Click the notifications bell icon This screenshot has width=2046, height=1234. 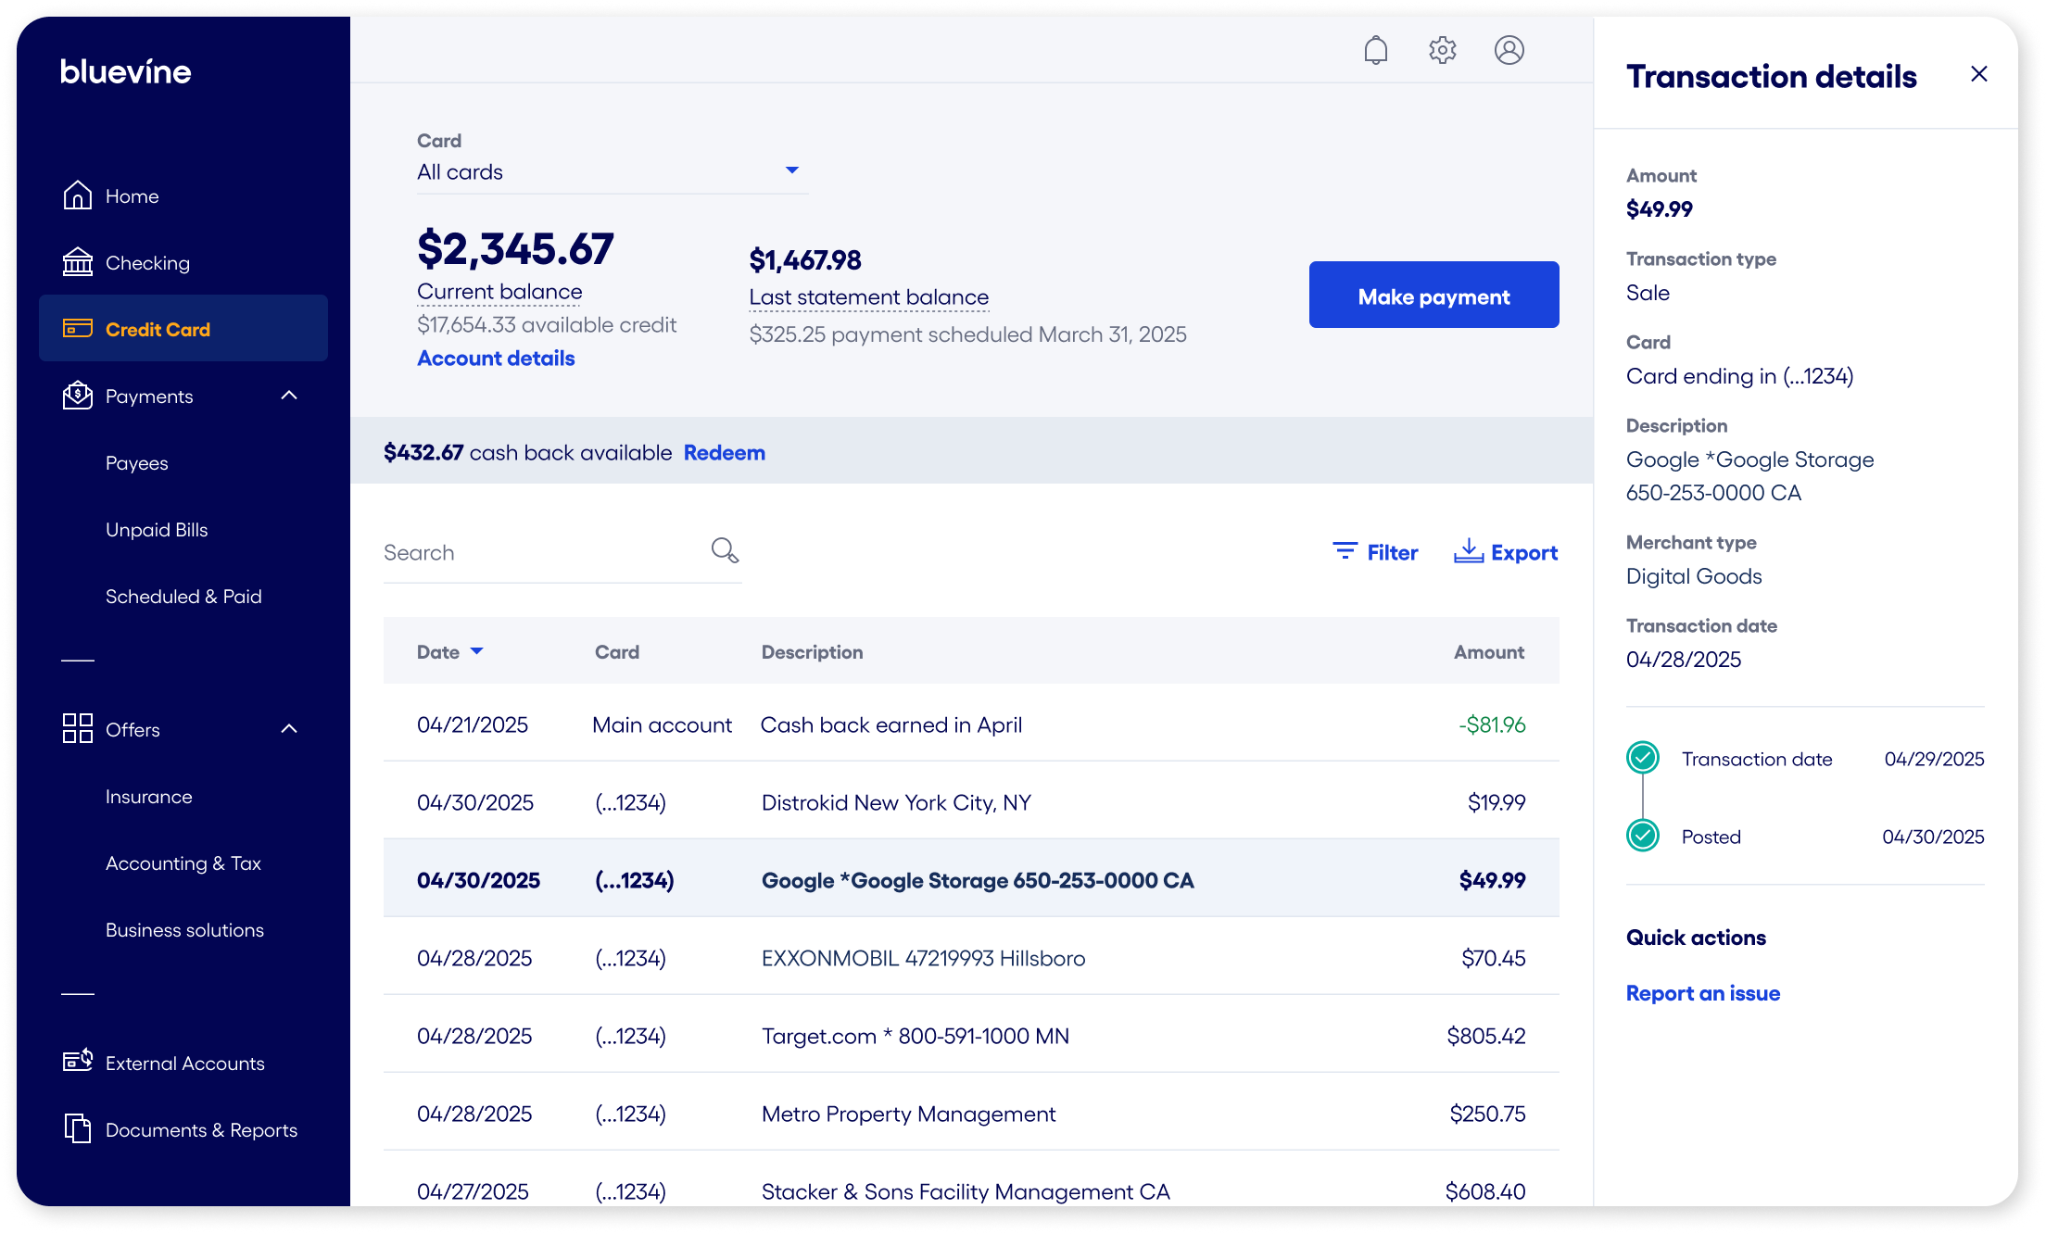point(1375,50)
